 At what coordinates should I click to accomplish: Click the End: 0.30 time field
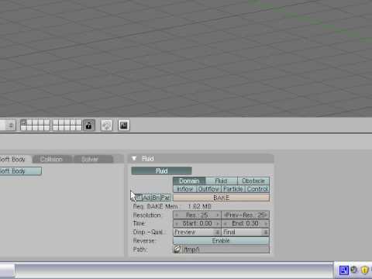pyautogui.click(x=246, y=223)
